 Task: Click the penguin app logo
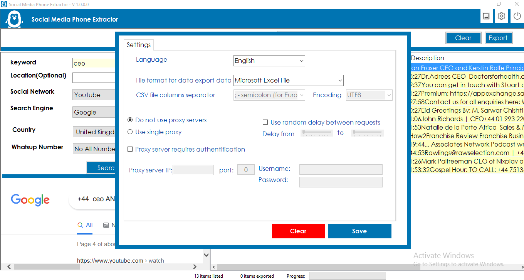[x=14, y=18]
